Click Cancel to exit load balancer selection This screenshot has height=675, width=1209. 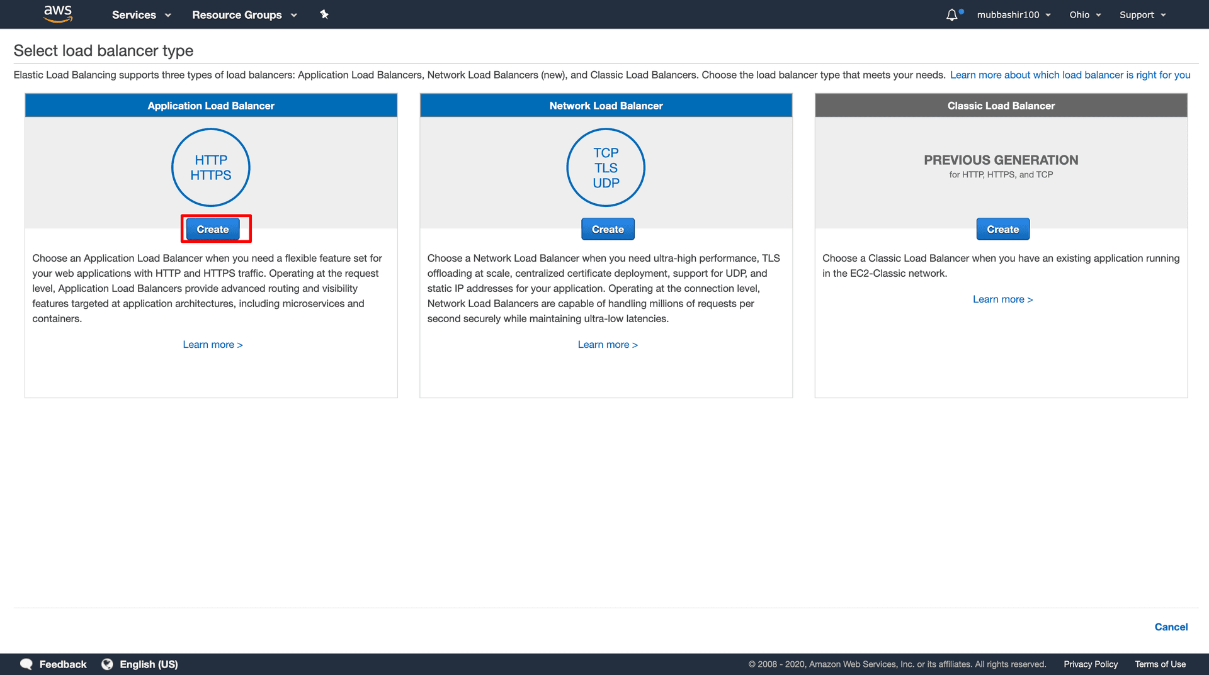(1171, 627)
